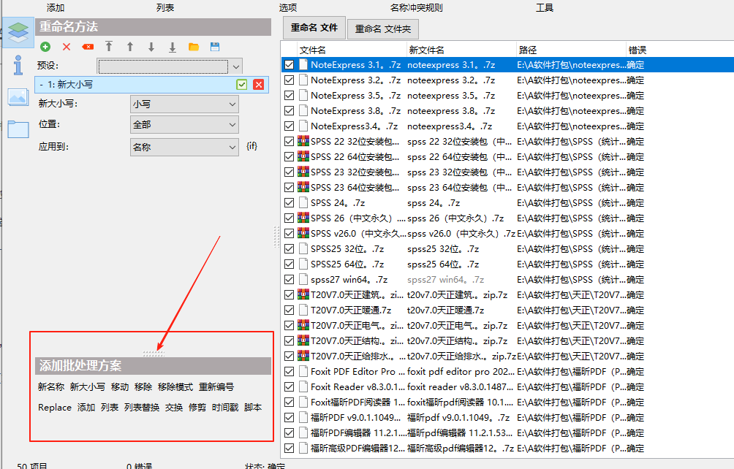Toggle the checkbox for spss27 win64

point(290,280)
